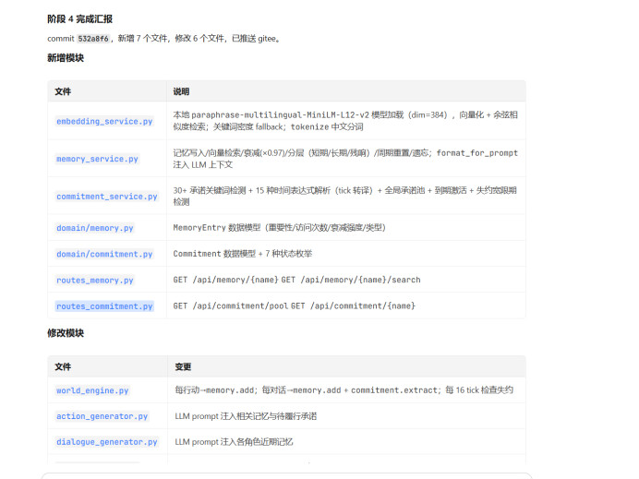Open the commitment_service.py file link
Image resolution: width=639 pixels, height=479 pixels.
pos(107,197)
